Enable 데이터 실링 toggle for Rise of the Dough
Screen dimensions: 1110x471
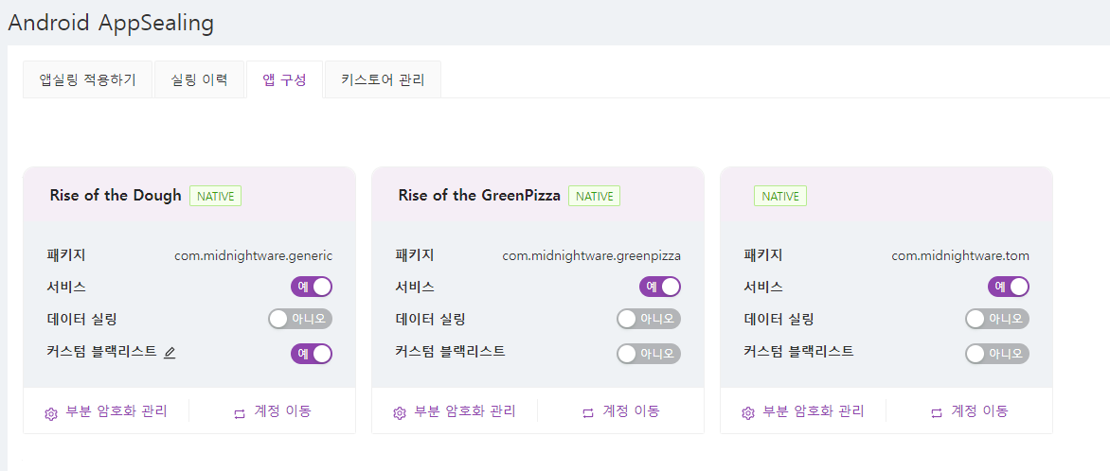[300, 319]
